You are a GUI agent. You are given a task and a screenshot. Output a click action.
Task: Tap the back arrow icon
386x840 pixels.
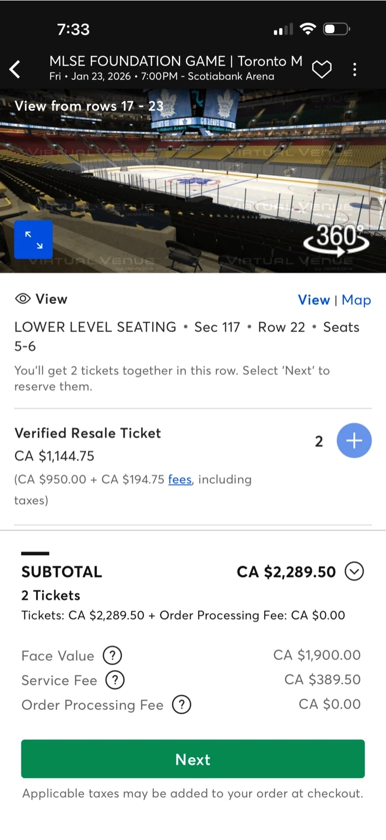(15, 69)
